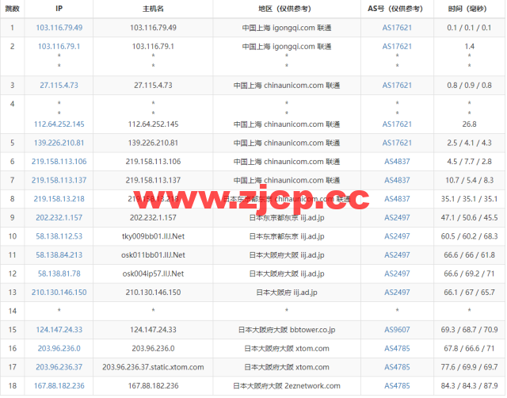Open AS2497 link in hop 9 row
Image resolution: width=507 pixels, height=398 pixels.
(x=397, y=218)
